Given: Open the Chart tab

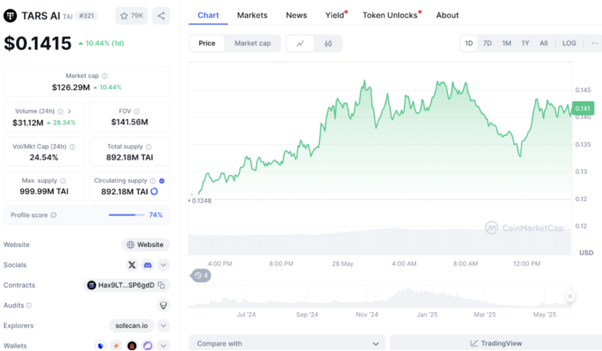Looking at the screenshot, I should point(208,15).
